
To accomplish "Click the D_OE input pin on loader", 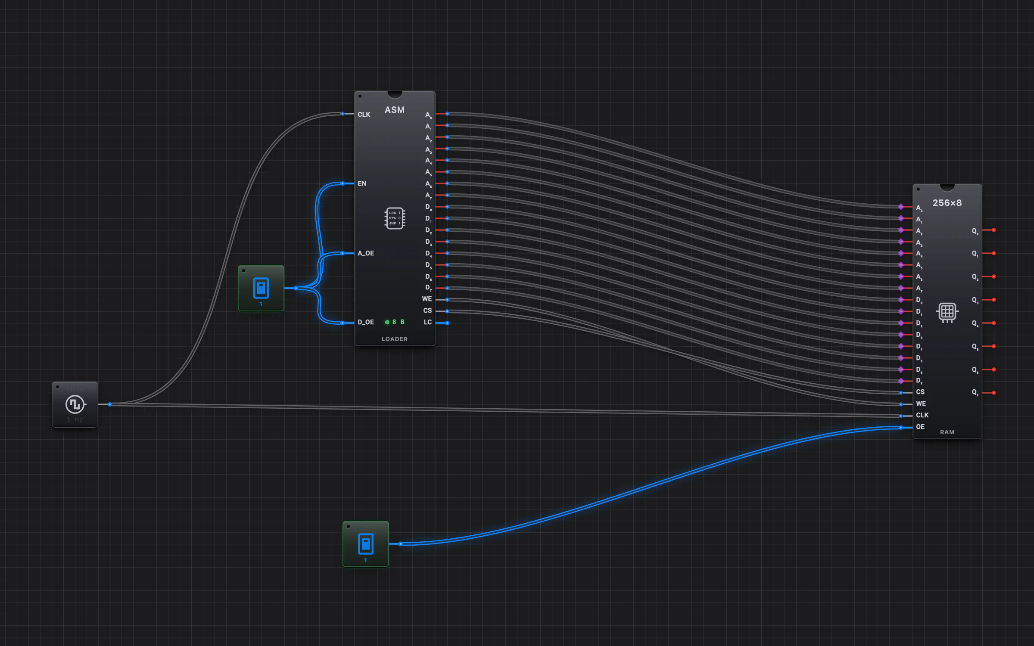I will 343,323.
